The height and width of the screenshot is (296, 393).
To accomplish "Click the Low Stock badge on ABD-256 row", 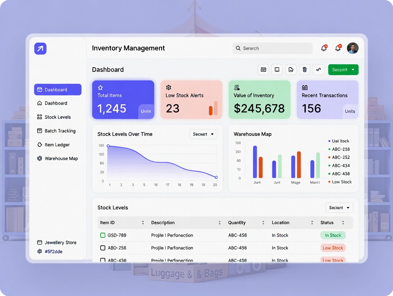I will [x=333, y=248].
